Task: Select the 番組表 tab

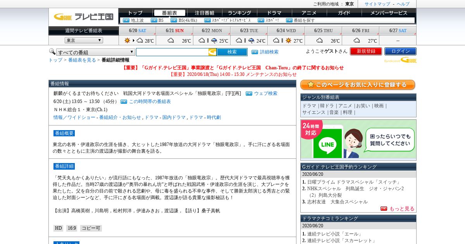Action: coord(169,13)
